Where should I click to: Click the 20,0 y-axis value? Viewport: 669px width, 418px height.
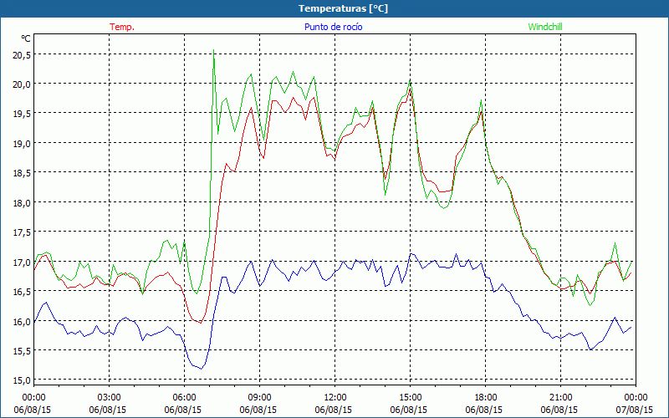coord(22,84)
